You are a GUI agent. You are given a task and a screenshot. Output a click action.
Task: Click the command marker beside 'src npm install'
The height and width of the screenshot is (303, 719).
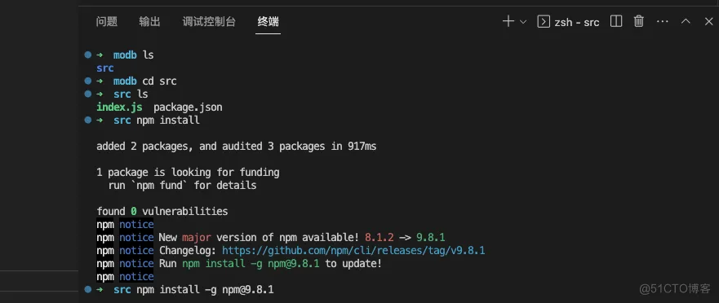coord(88,121)
